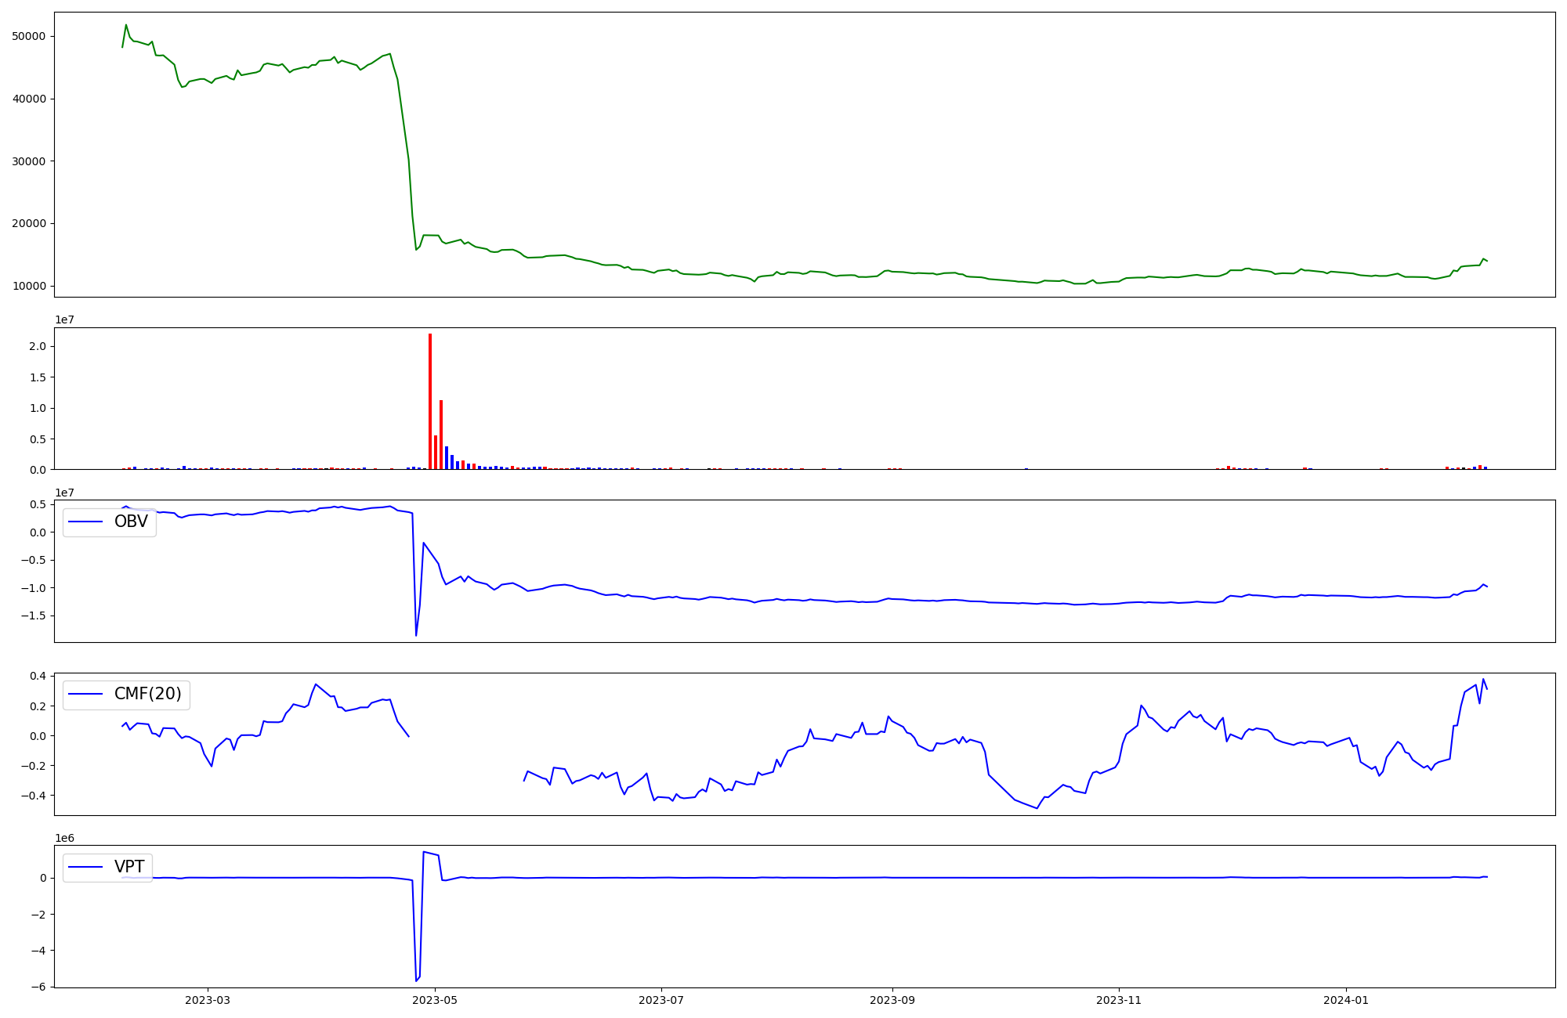Click the 2024-01 x-axis date label

[1346, 1000]
